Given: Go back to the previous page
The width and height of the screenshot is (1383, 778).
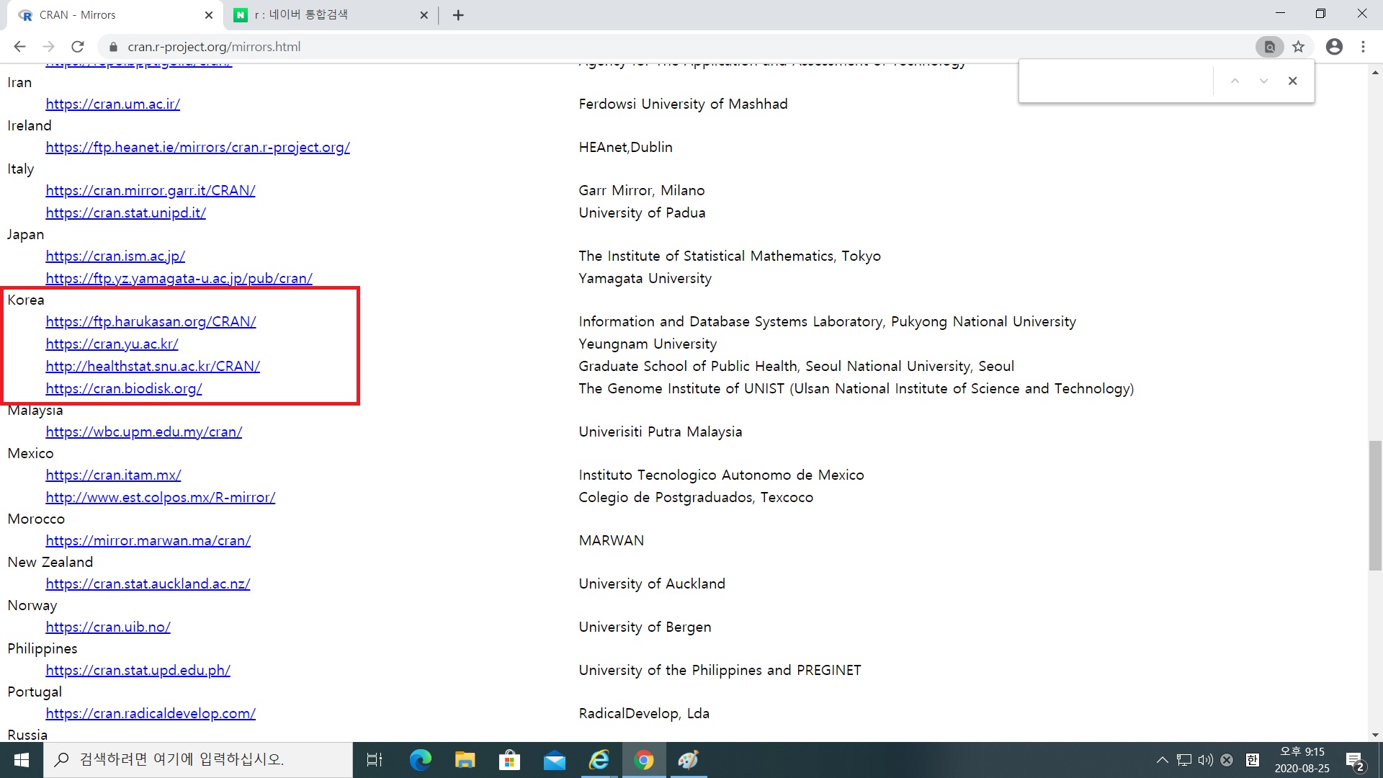Looking at the screenshot, I should coord(19,47).
